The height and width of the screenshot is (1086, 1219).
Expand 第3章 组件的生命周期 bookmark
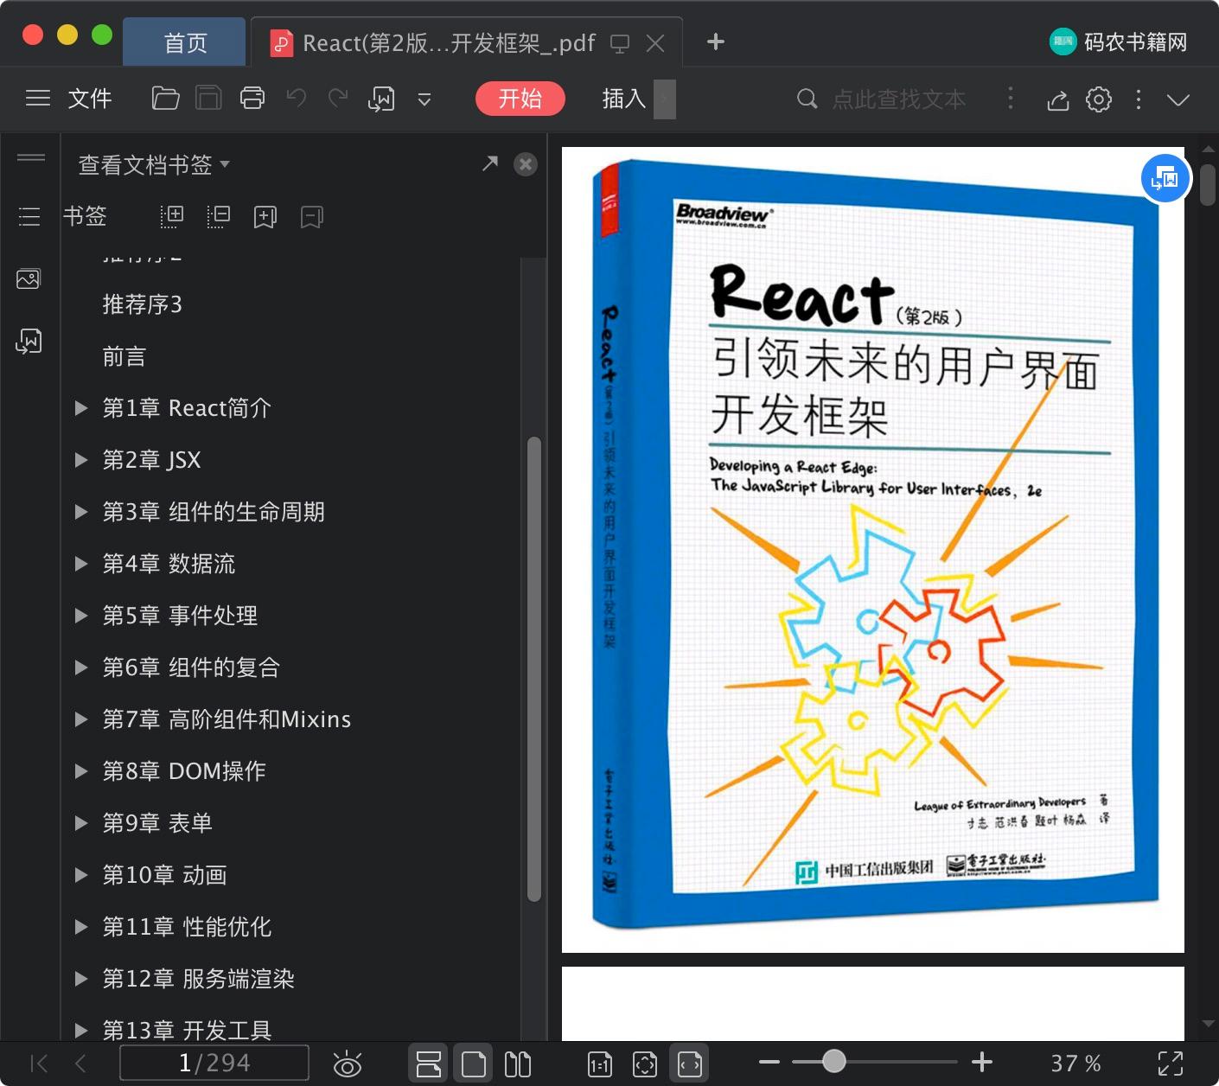click(x=81, y=512)
